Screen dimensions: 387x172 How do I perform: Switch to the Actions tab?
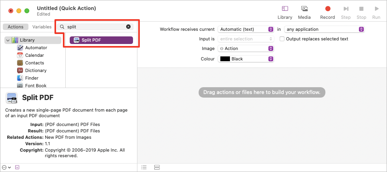pos(16,27)
